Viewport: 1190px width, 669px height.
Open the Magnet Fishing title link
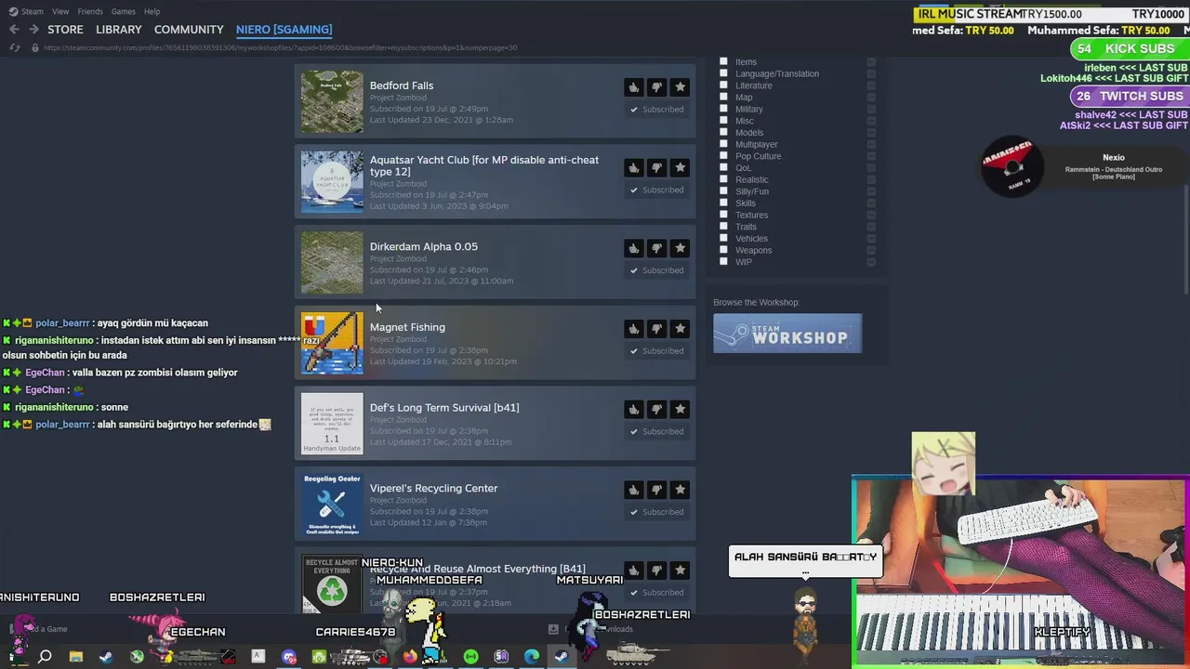pyautogui.click(x=407, y=327)
